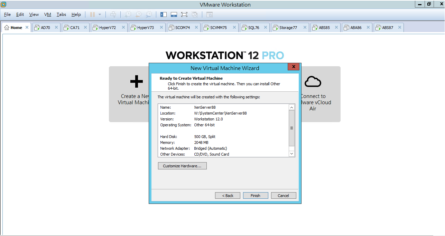Close the SQL76 tab
445x236 pixels.
(x=266, y=28)
